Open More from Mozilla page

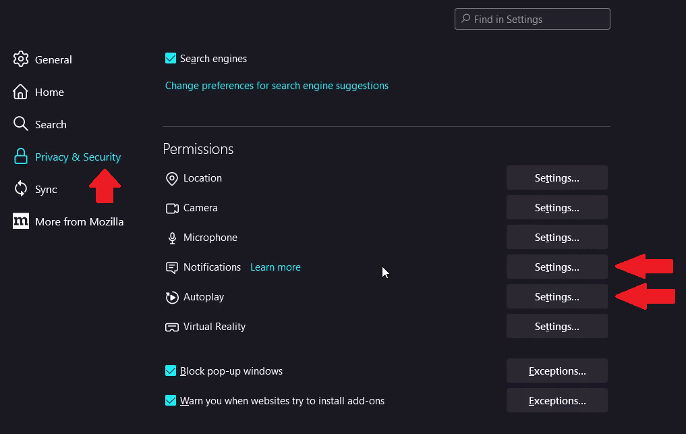coord(79,221)
